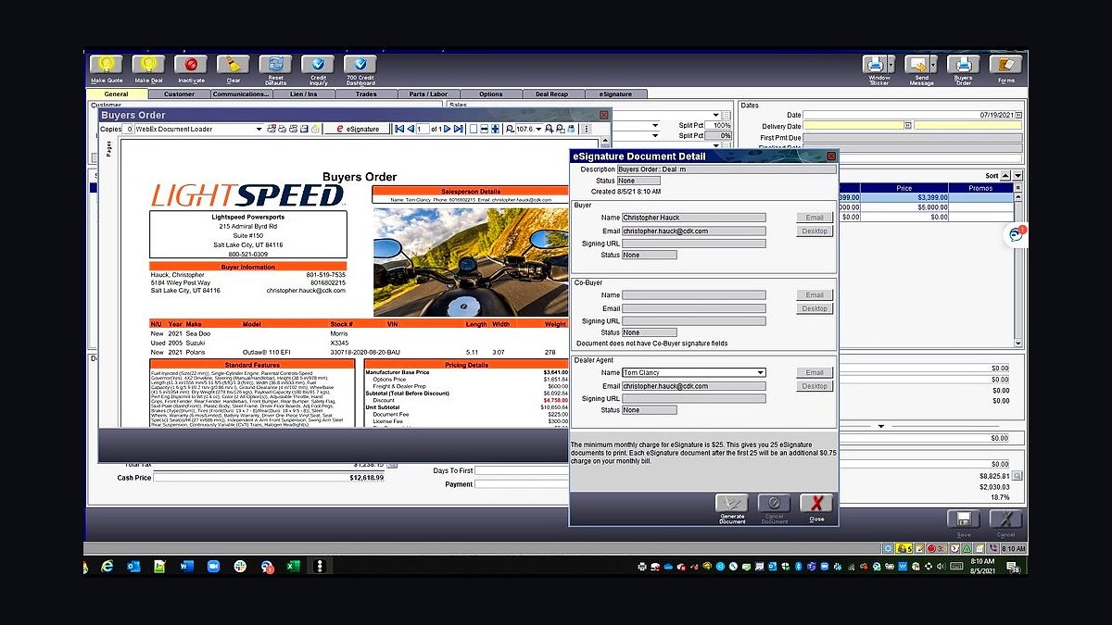Click the Dealer Agent Email field

tap(694, 386)
